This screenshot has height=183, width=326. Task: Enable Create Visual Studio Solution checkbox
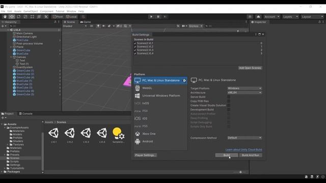[x=229, y=105]
